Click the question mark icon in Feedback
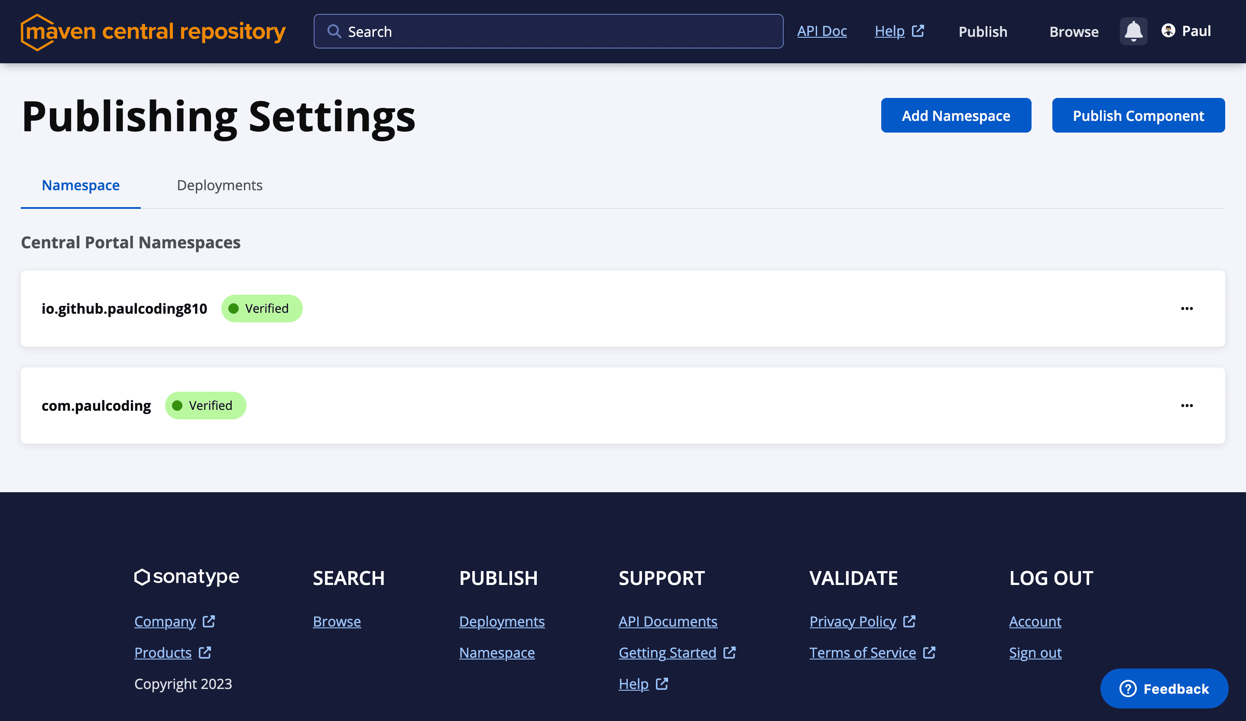 click(1128, 689)
